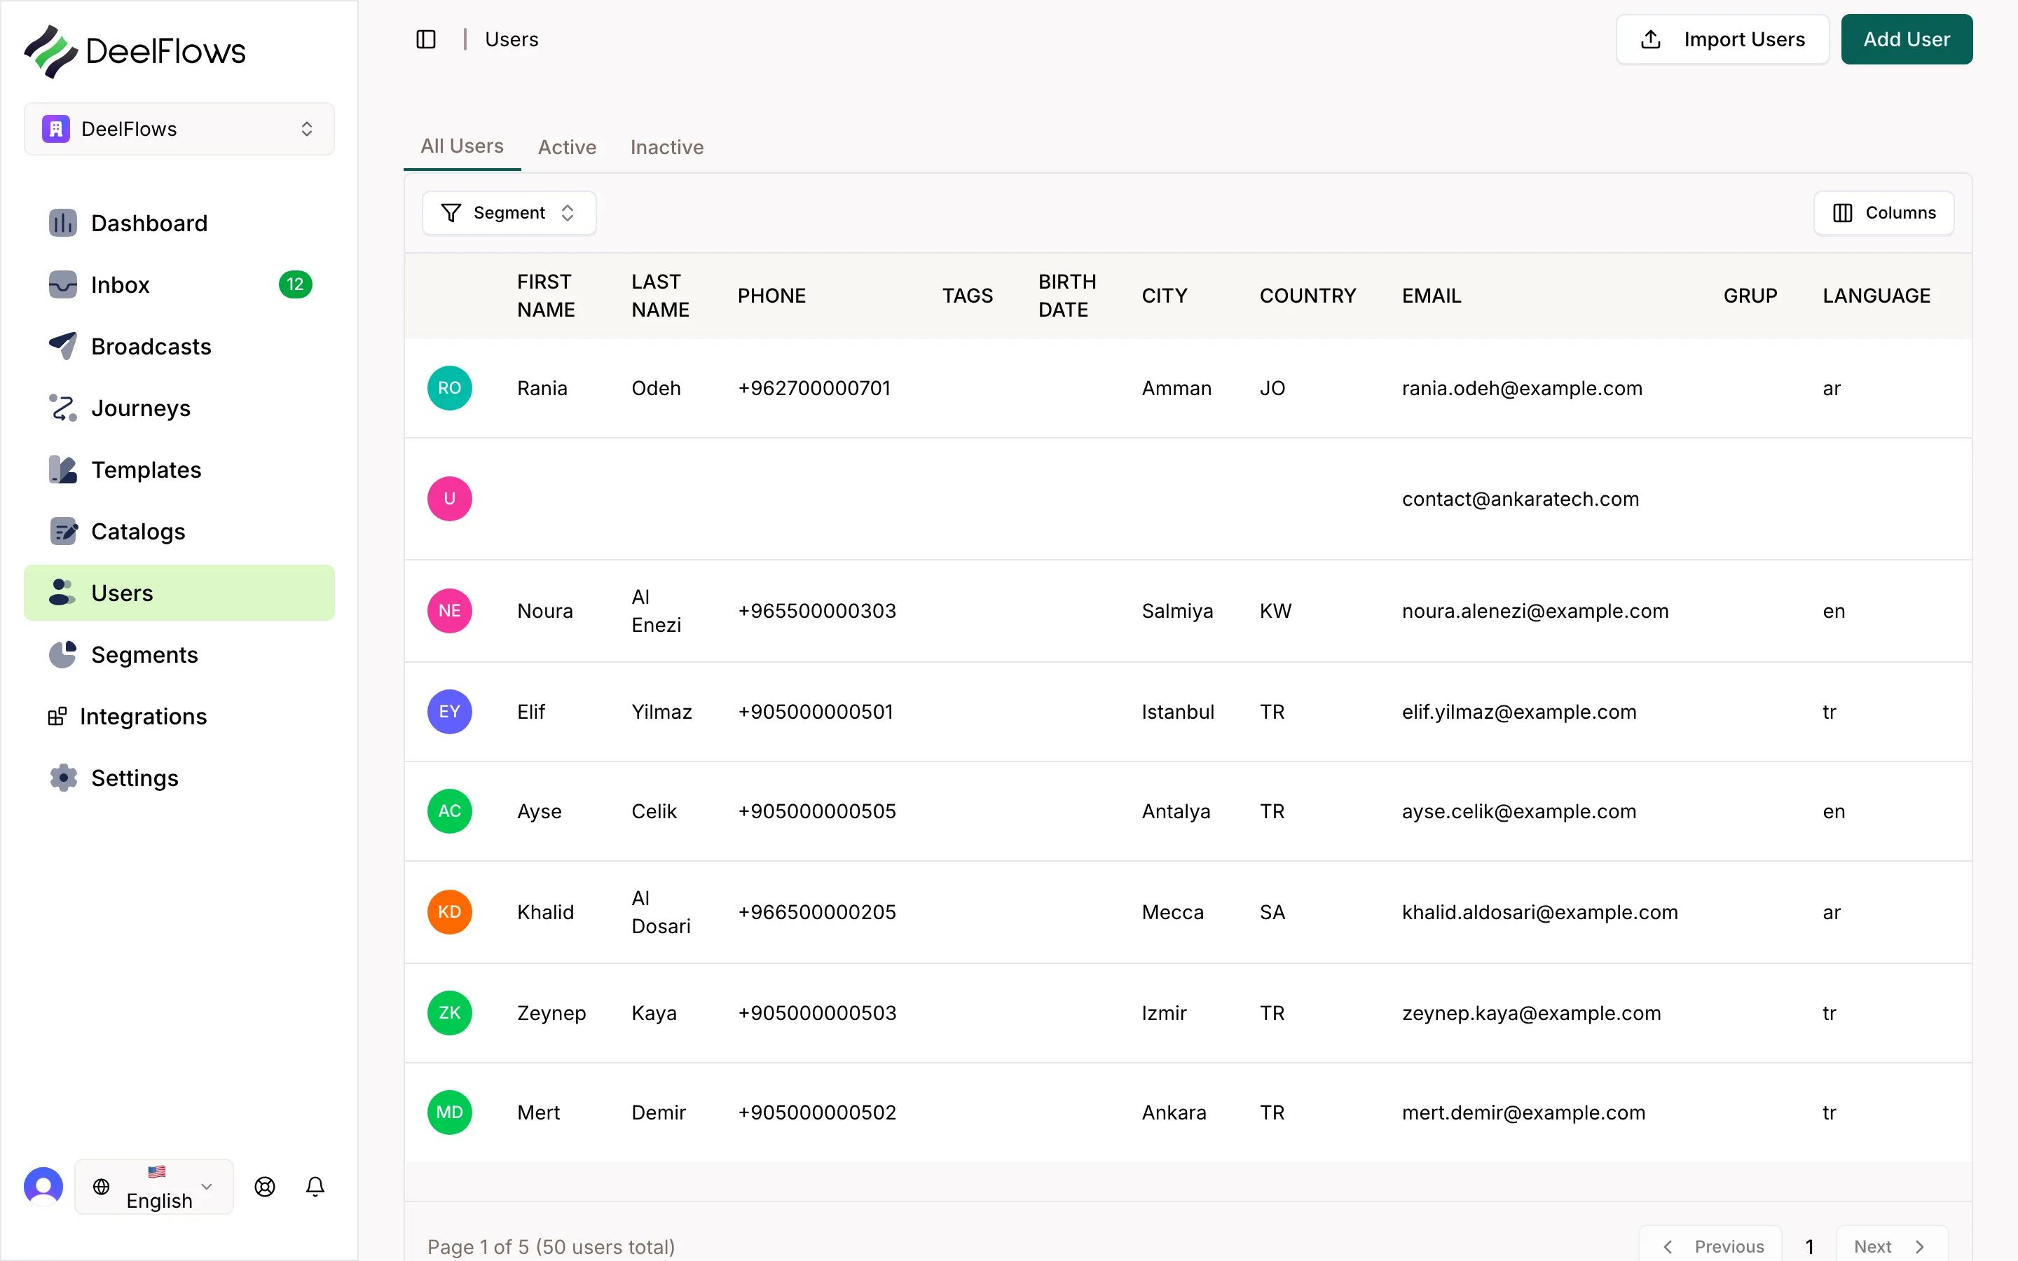
Task: Select page number 1
Action: 1808,1246
